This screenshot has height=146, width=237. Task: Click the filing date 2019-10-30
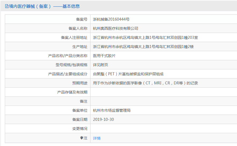pyautogui.click(x=103, y=119)
